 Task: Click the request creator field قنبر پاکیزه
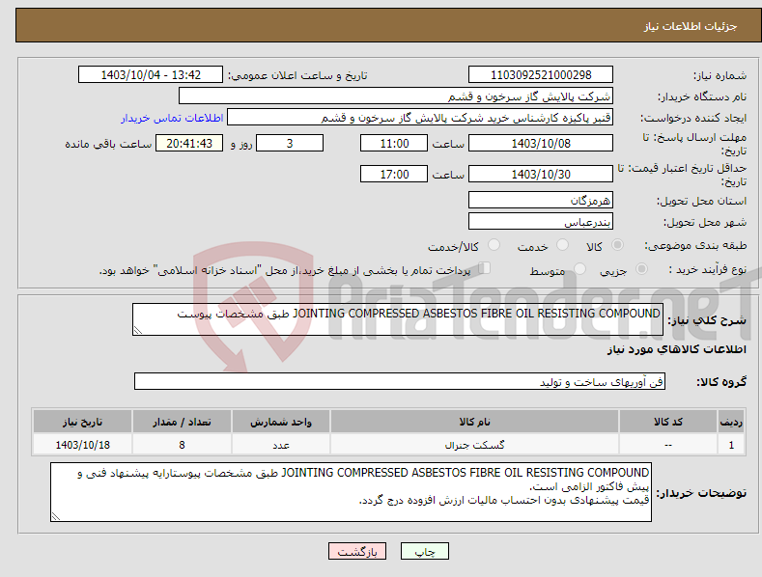[x=420, y=117]
